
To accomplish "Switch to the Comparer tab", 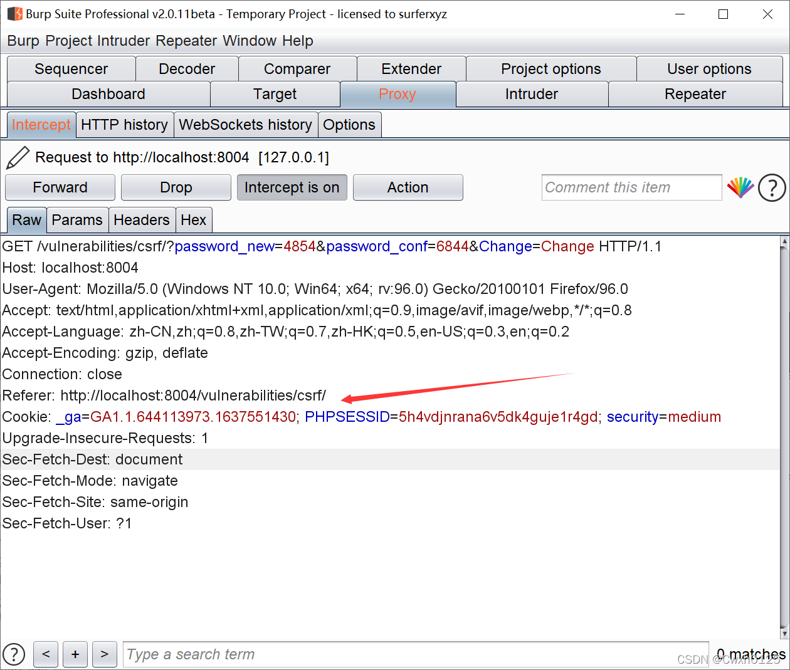I will click(x=297, y=69).
